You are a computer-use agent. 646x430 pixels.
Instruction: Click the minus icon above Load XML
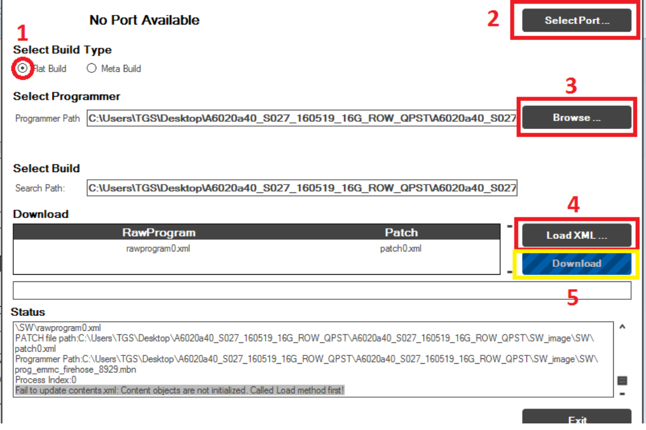pos(510,226)
